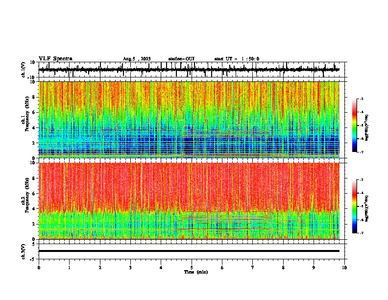Click the "station=OUI" label
Image resolution: width=388 pixels, height=300 pixels.
pos(181,59)
